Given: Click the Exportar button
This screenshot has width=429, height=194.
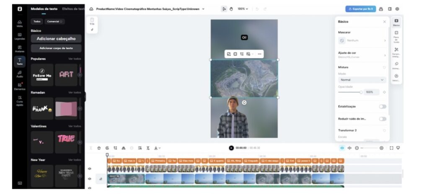Looking at the screenshot, I should 361,9.
